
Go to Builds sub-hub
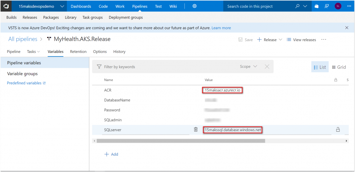click(x=11, y=17)
